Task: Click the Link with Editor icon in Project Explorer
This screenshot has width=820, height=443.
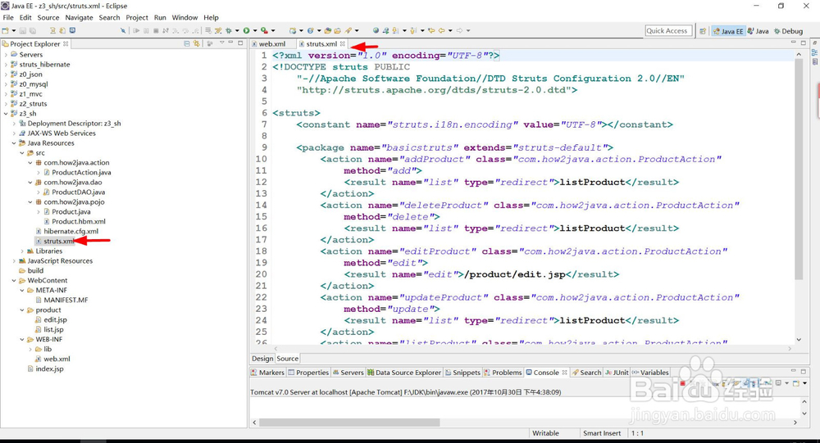Action: click(x=196, y=44)
